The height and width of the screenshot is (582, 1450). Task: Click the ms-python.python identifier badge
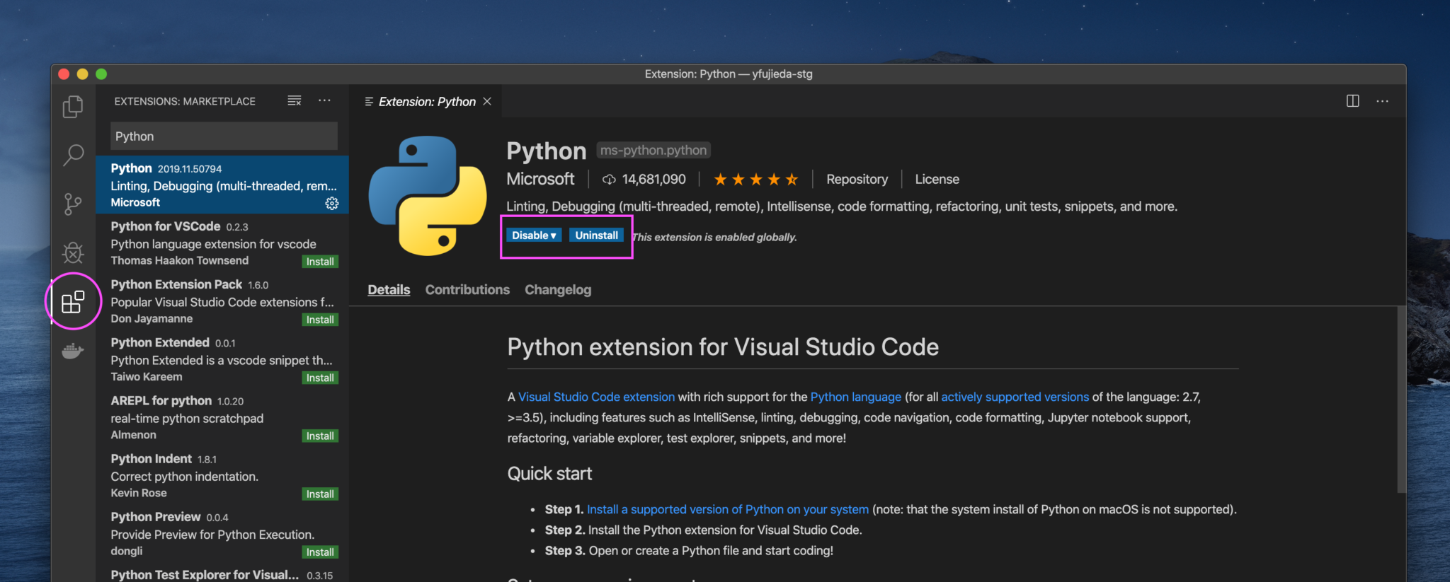[653, 151]
